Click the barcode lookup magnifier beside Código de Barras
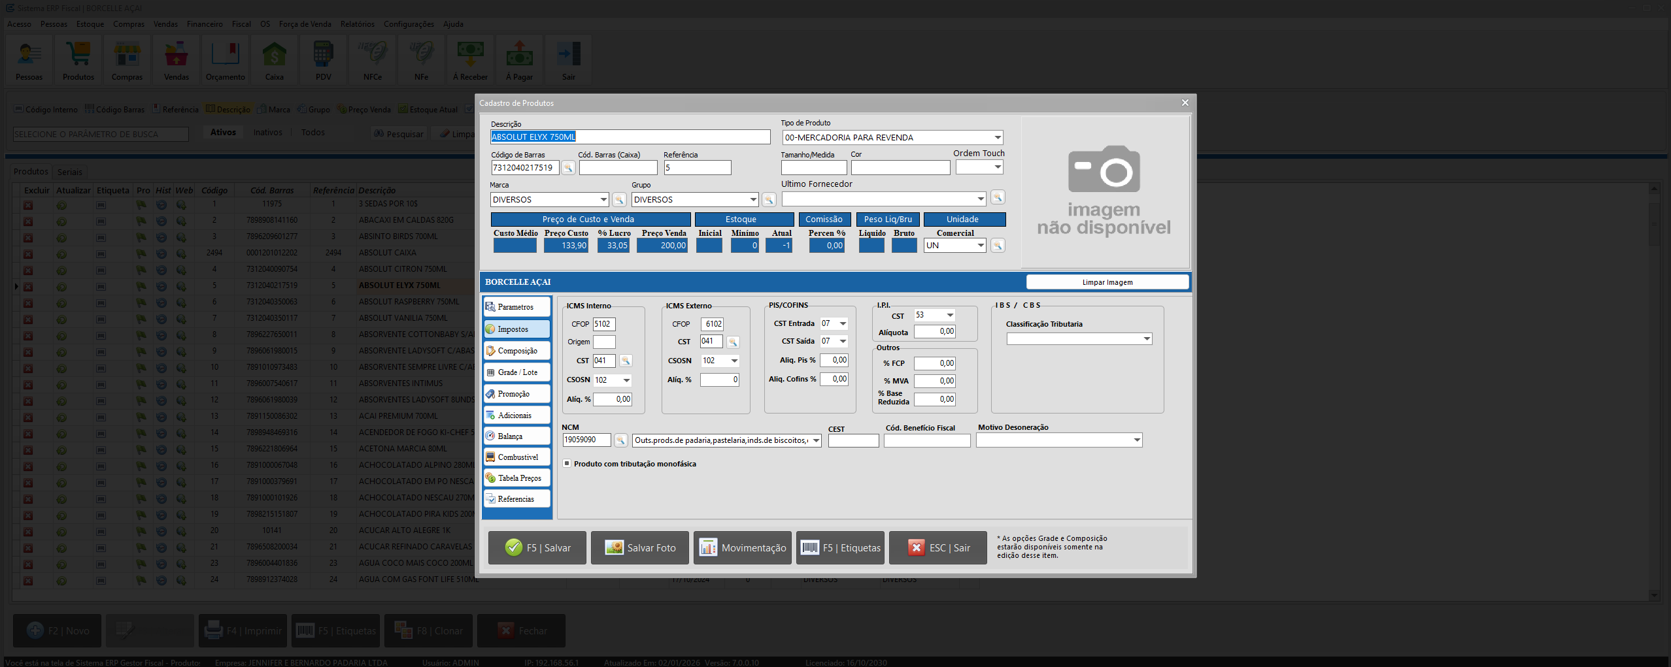This screenshot has height=667, width=1671. pos(567,167)
